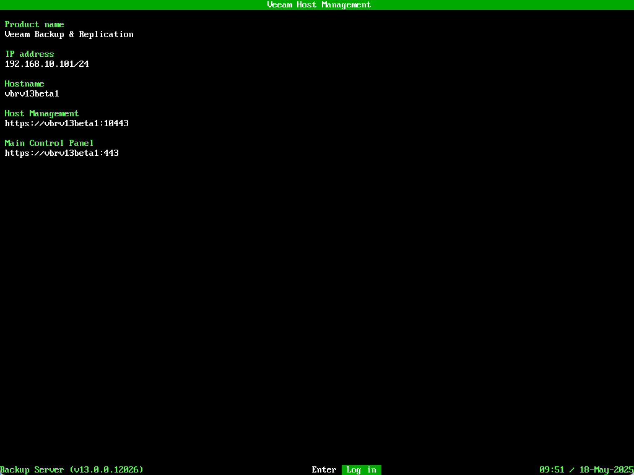Click the Enter key hint
Viewport: 634px width, 475px height.
(324, 470)
